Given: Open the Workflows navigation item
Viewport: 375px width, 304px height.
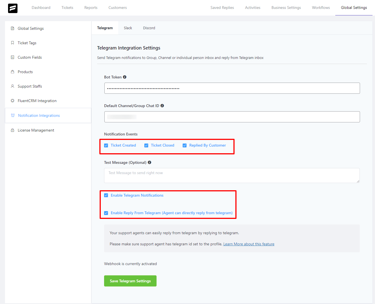Looking at the screenshot, I should point(321,8).
